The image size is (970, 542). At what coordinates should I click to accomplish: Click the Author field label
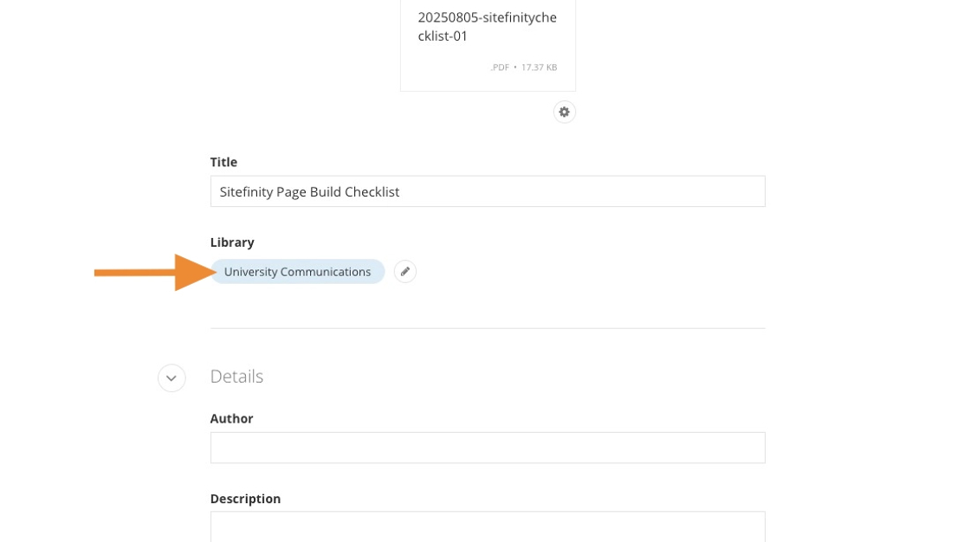(231, 418)
